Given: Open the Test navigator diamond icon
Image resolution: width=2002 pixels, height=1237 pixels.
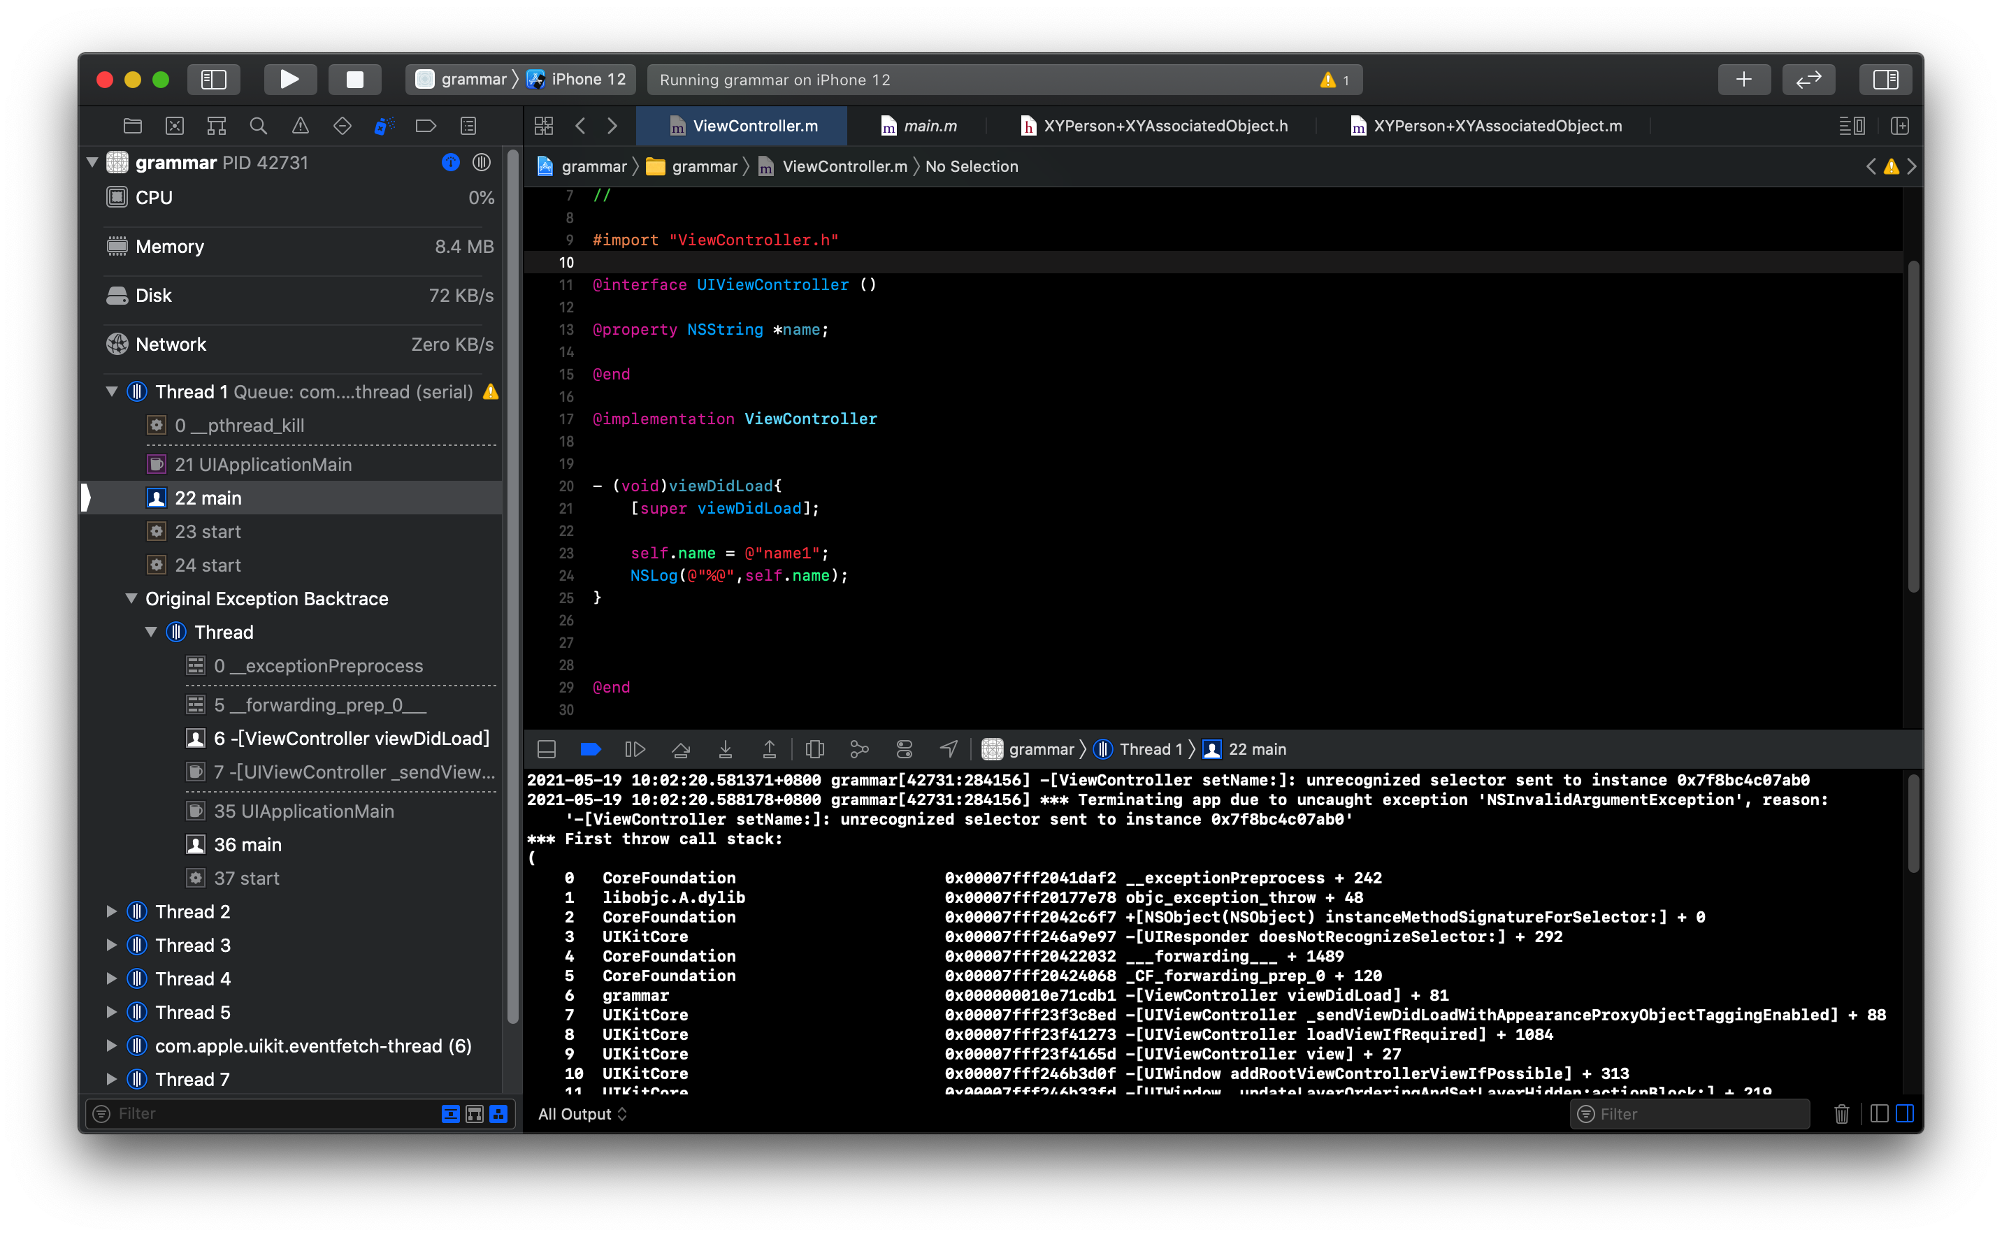Looking at the screenshot, I should coord(343,125).
